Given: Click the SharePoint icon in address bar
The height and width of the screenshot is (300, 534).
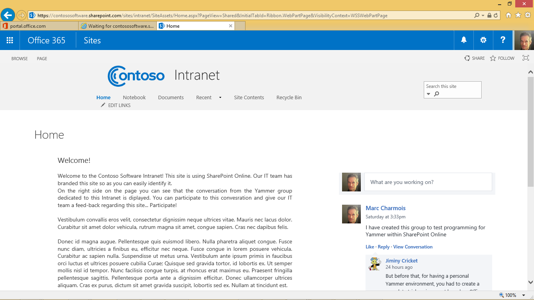Looking at the screenshot, I should (x=32, y=16).
